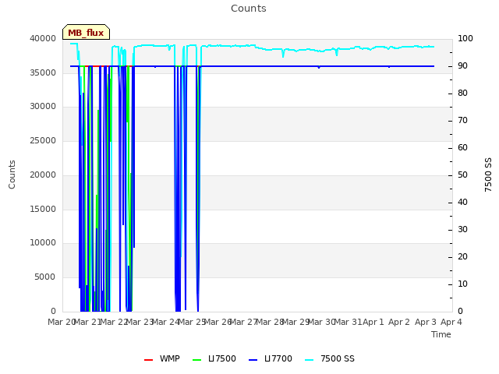The height and width of the screenshot is (374, 499).
Task: Click the 35000 left axis tick label
Action: 43,72
